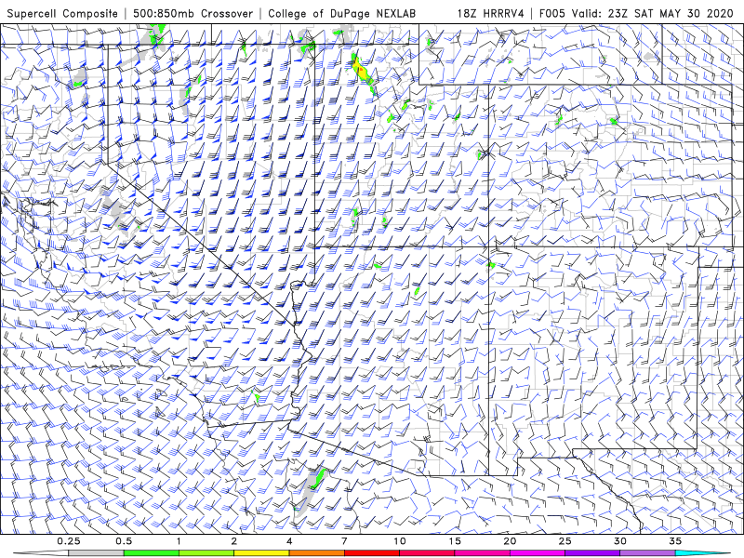Click the legend value '10'
Screen dimensions: 744x558
[x=400, y=541]
